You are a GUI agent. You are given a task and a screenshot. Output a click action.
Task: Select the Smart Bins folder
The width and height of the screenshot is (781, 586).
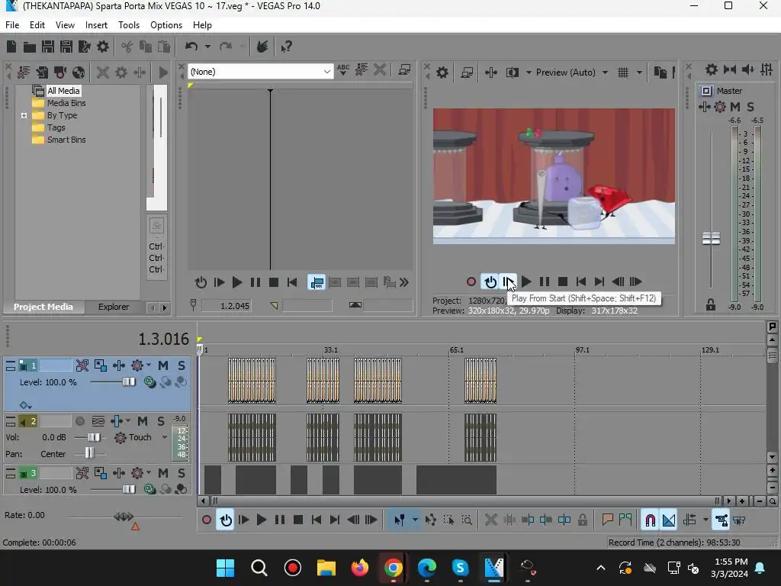pyautogui.click(x=66, y=140)
